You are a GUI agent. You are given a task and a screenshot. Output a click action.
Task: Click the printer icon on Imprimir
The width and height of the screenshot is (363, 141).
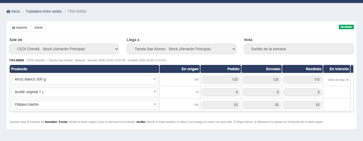pos(13,28)
